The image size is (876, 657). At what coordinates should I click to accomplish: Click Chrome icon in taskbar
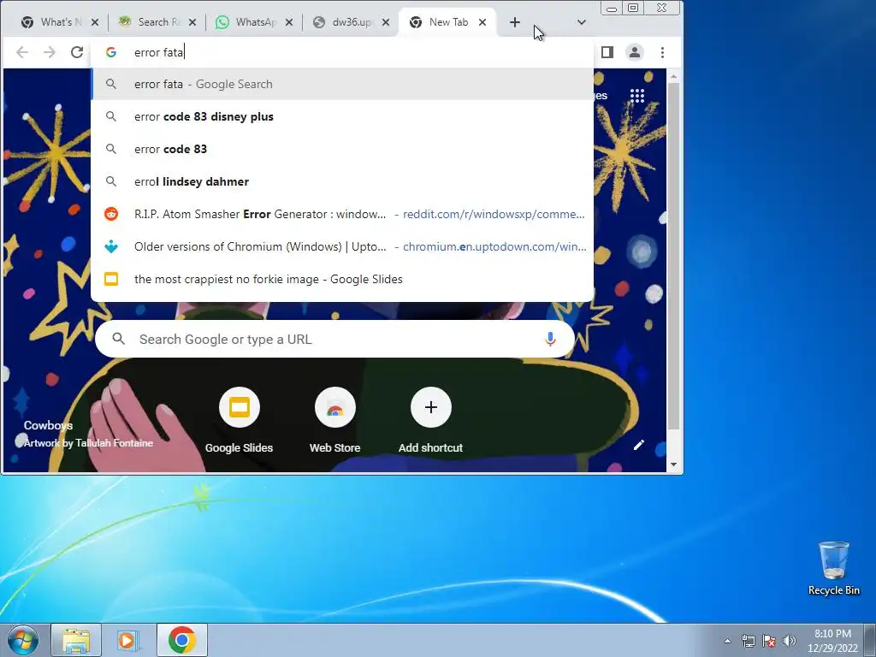(x=182, y=640)
